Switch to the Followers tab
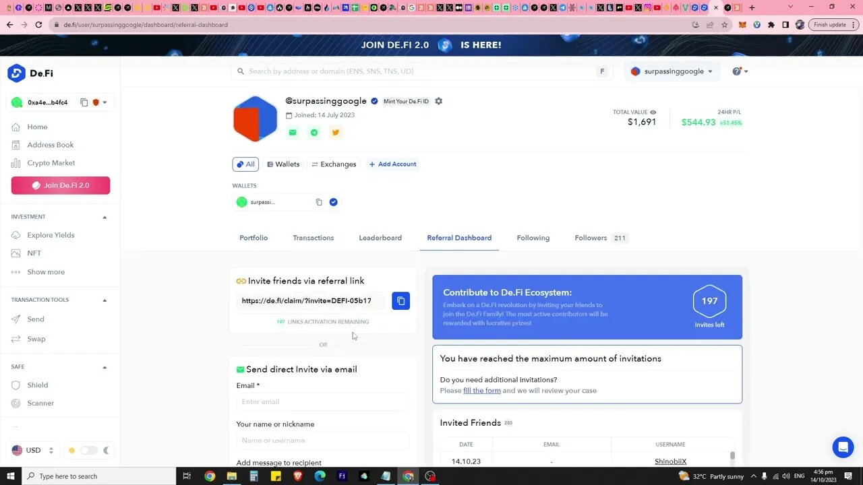Image resolution: width=863 pixels, height=485 pixels. coord(601,238)
